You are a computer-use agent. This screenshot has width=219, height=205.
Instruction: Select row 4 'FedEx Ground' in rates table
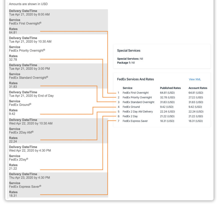point(131,107)
